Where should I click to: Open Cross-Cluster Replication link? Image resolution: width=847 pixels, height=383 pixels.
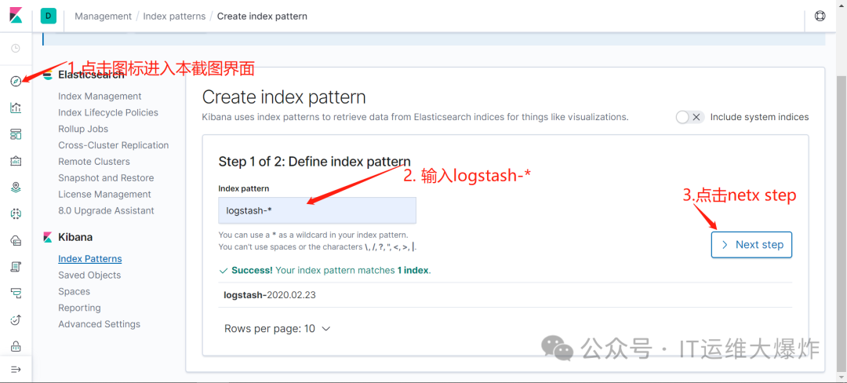pyautogui.click(x=114, y=144)
